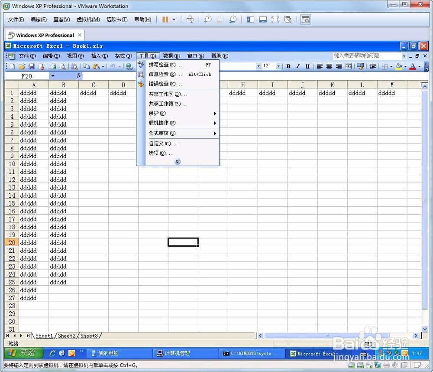Toggle Bold formatting button
Screen dimensions: 433x372
pyautogui.click(x=288, y=66)
